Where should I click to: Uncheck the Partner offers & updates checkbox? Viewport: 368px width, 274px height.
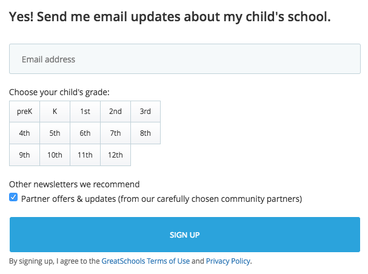(x=13, y=198)
